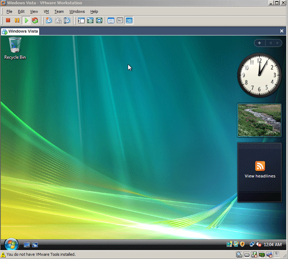The image size is (288, 259).
Task: Open the Team menu
Action: tap(59, 12)
